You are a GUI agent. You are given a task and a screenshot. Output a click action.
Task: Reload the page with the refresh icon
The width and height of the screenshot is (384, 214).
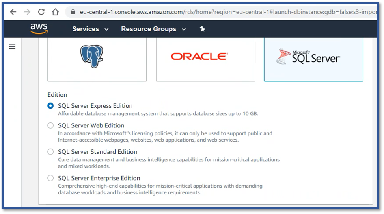pos(41,12)
